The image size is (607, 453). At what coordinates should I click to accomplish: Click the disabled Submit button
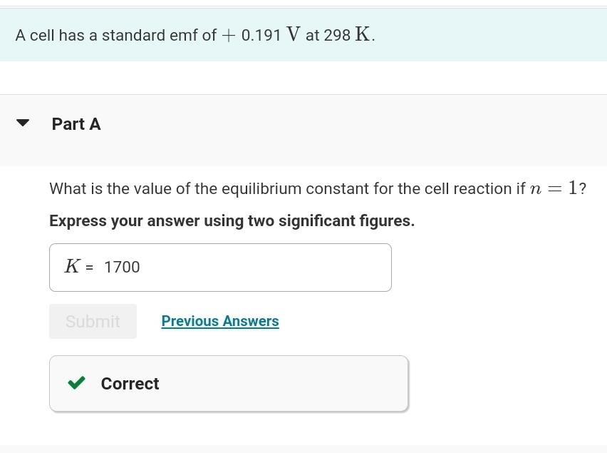point(93,321)
